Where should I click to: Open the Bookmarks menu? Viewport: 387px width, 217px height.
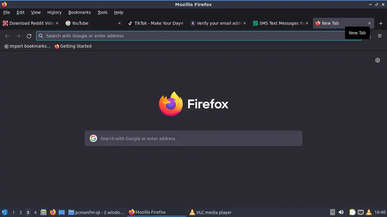80,12
